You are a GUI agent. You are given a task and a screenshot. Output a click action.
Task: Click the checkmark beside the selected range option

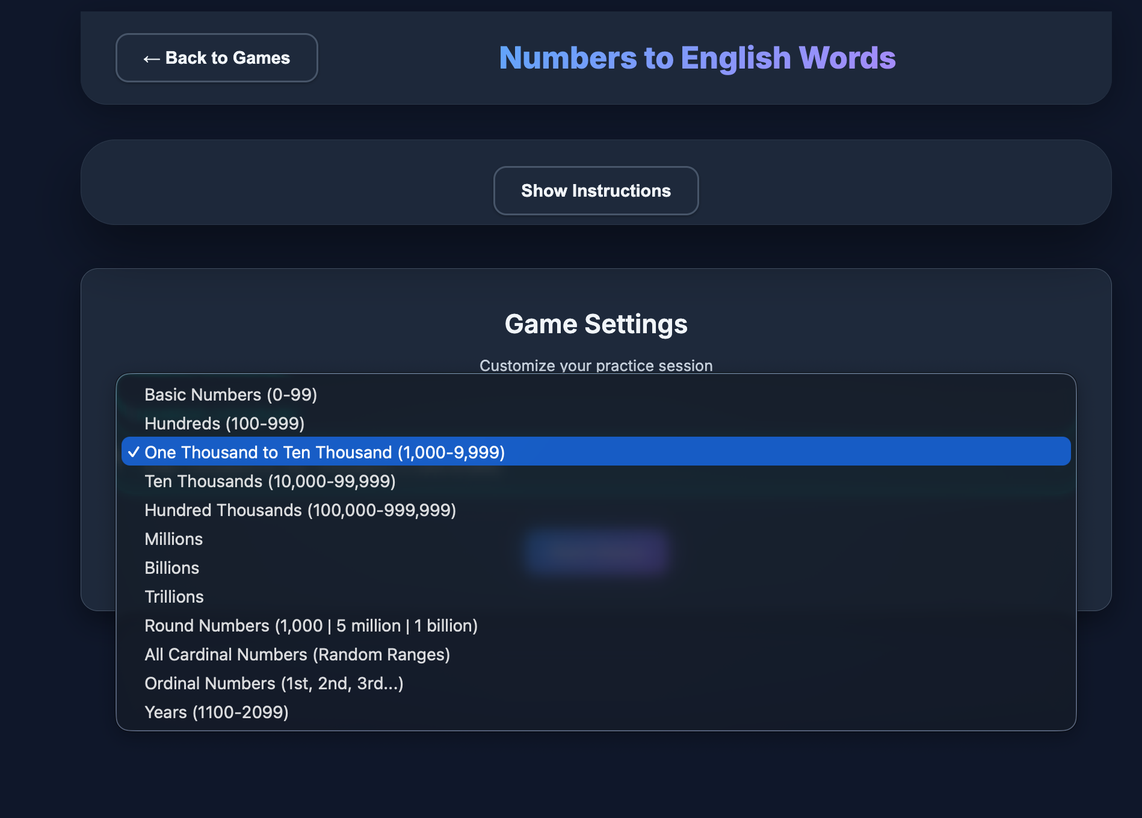point(134,452)
